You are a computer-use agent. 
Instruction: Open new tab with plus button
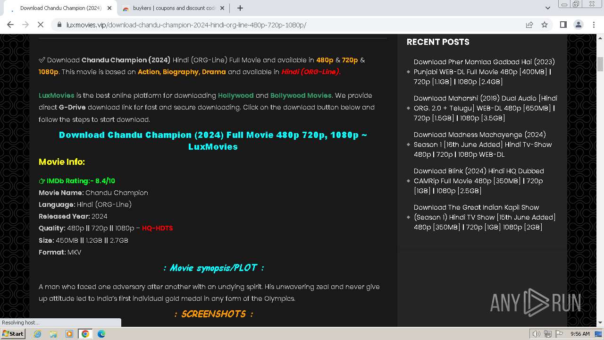point(240,8)
